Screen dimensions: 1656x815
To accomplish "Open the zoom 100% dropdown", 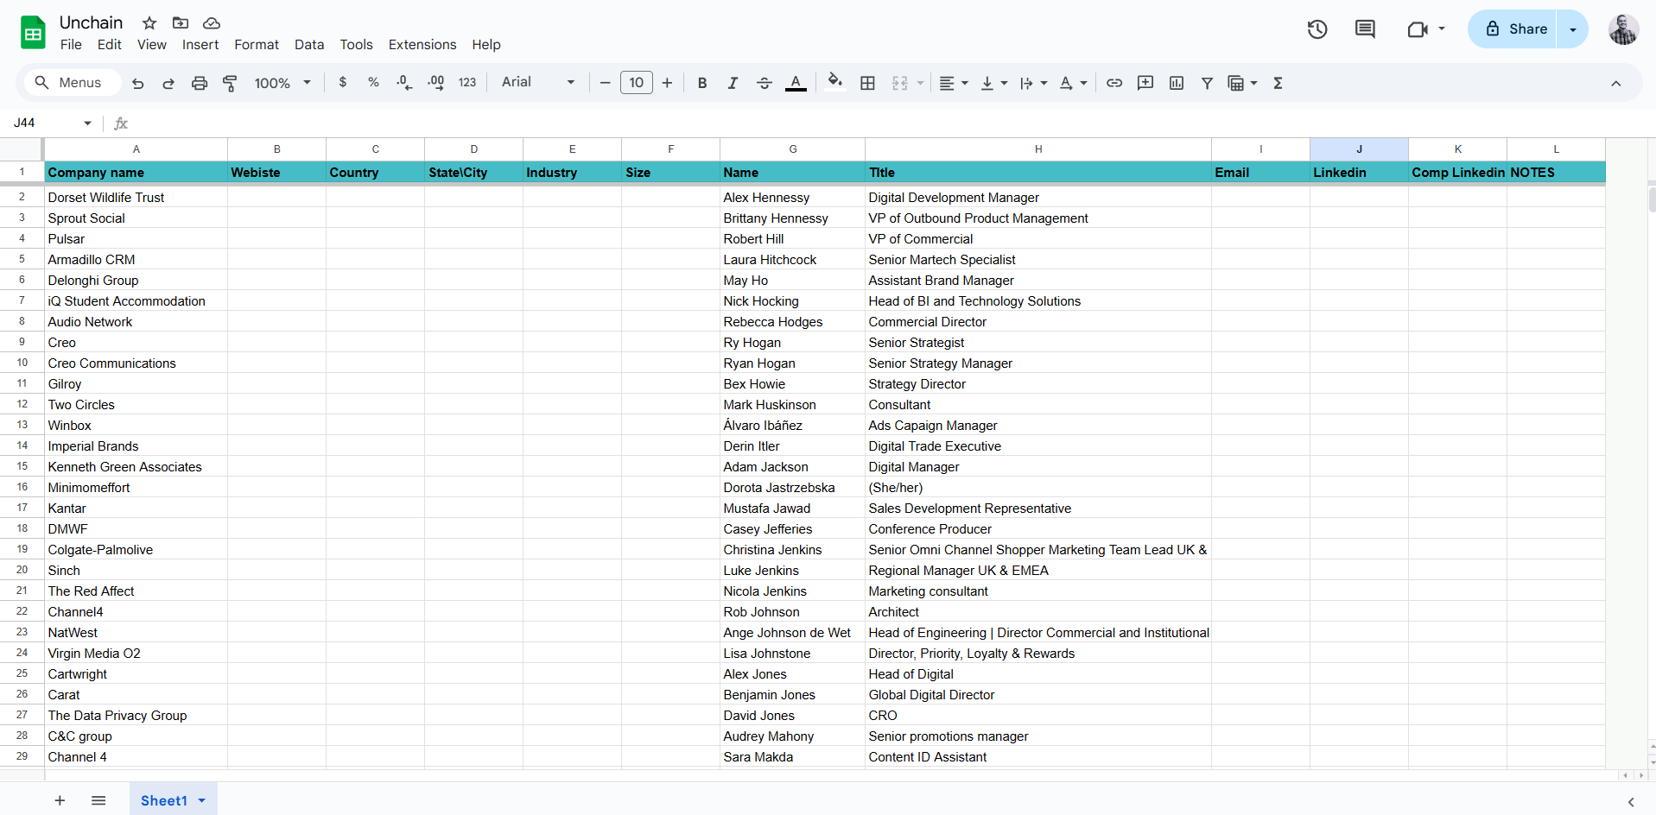I will [x=282, y=83].
